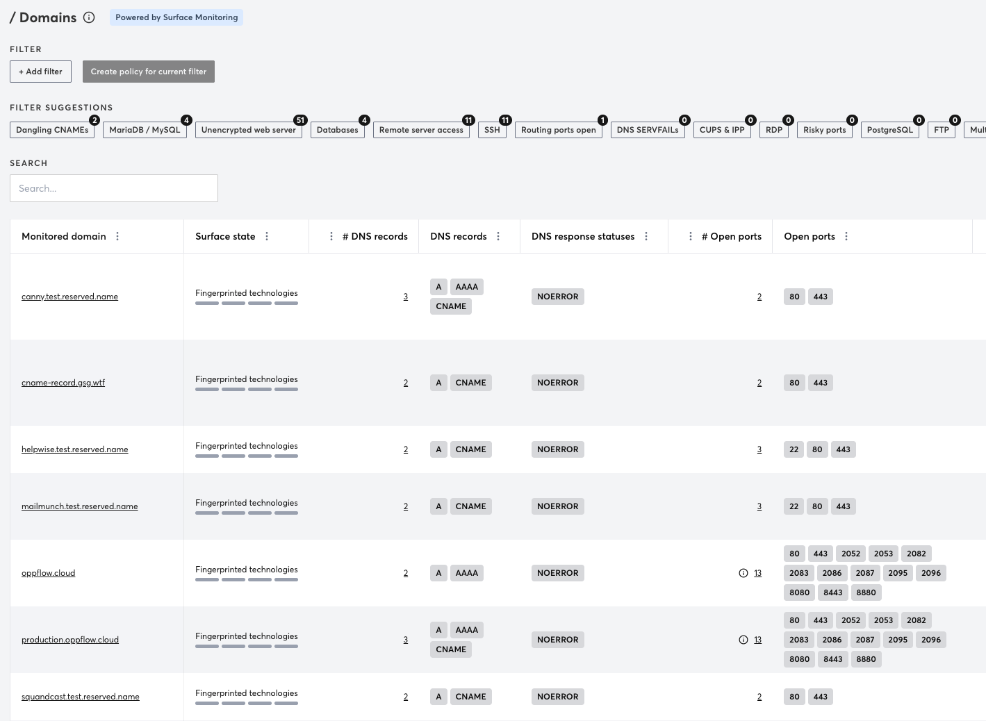Click Create policy for current filter

(x=148, y=72)
